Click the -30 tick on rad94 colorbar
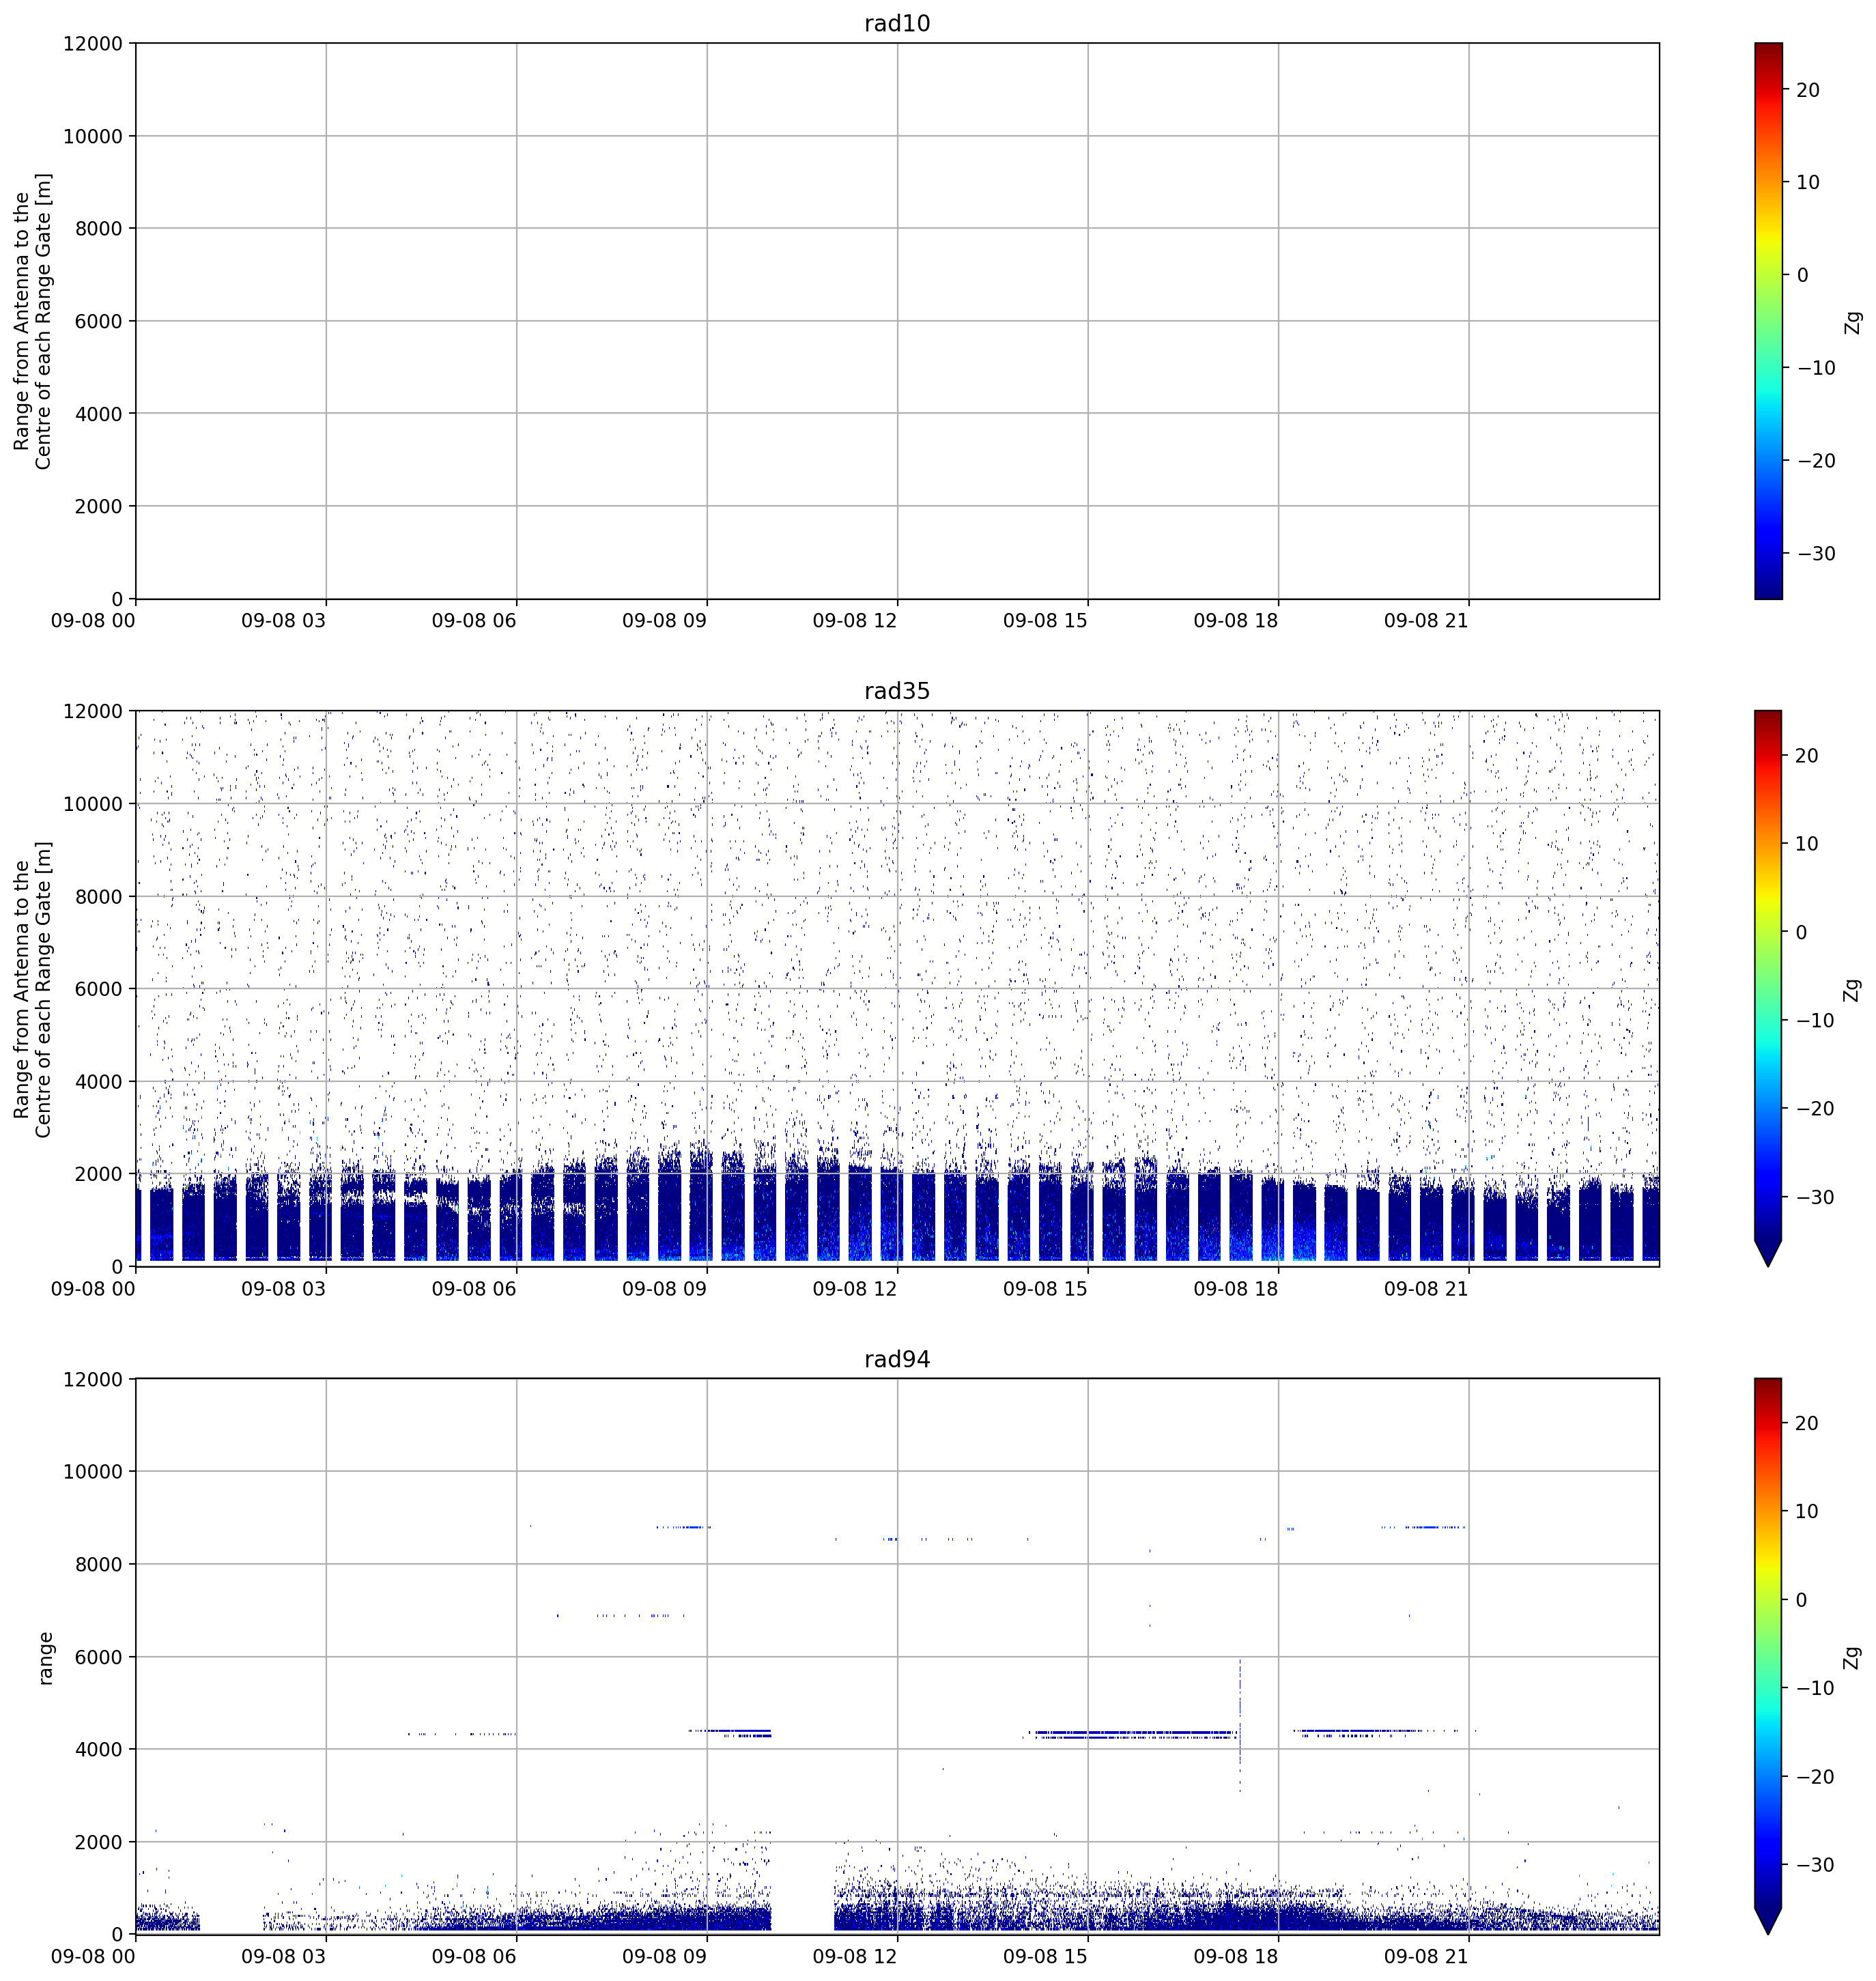Viewport: 1876px width, 1981px height. (x=1811, y=1865)
